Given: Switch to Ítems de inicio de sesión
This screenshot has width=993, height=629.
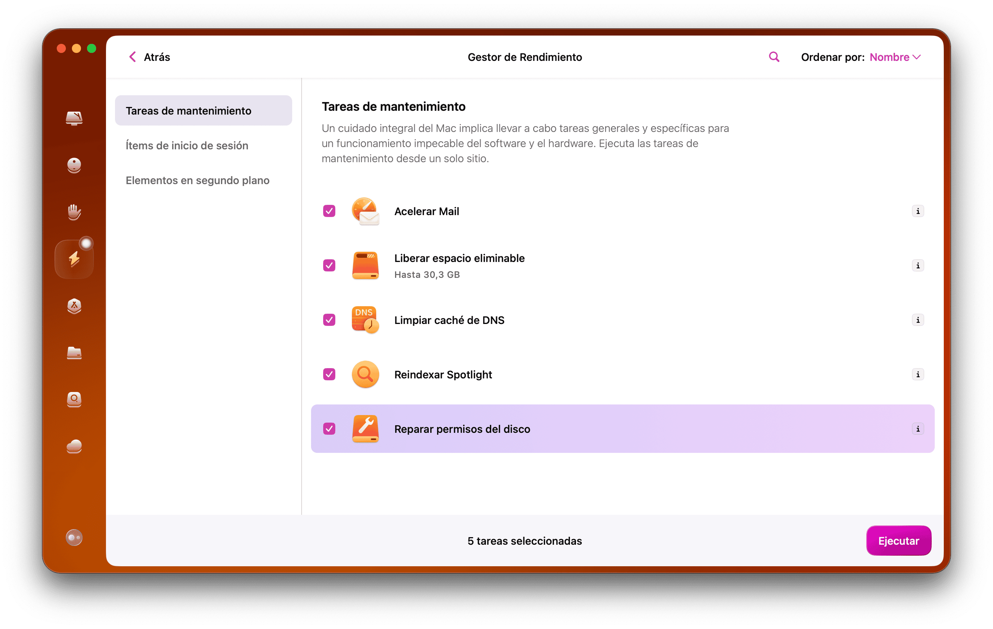Looking at the screenshot, I should coord(187,146).
